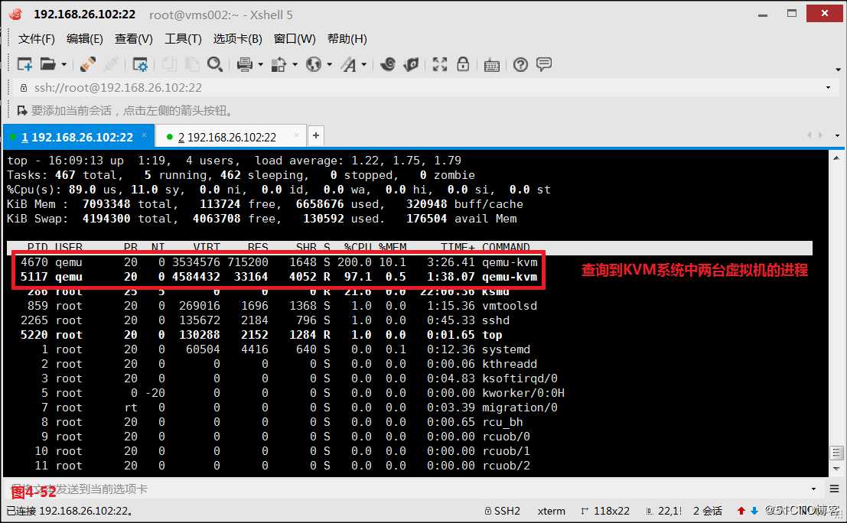Click the Connect plug icon
The width and height of the screenshot is (847, 523).
click(87, 64)
